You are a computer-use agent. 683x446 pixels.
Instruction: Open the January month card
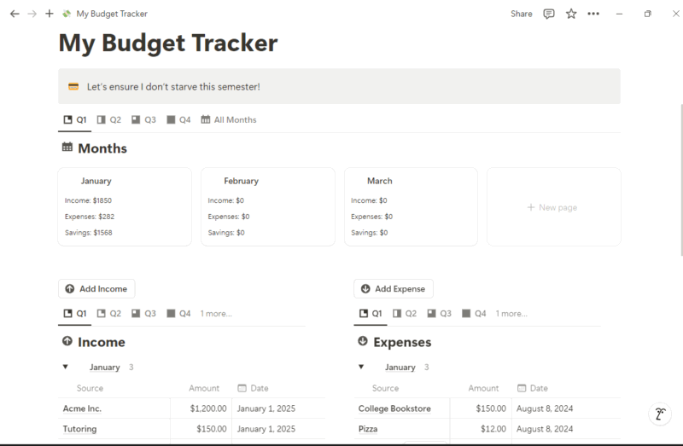tap(125, 207)
